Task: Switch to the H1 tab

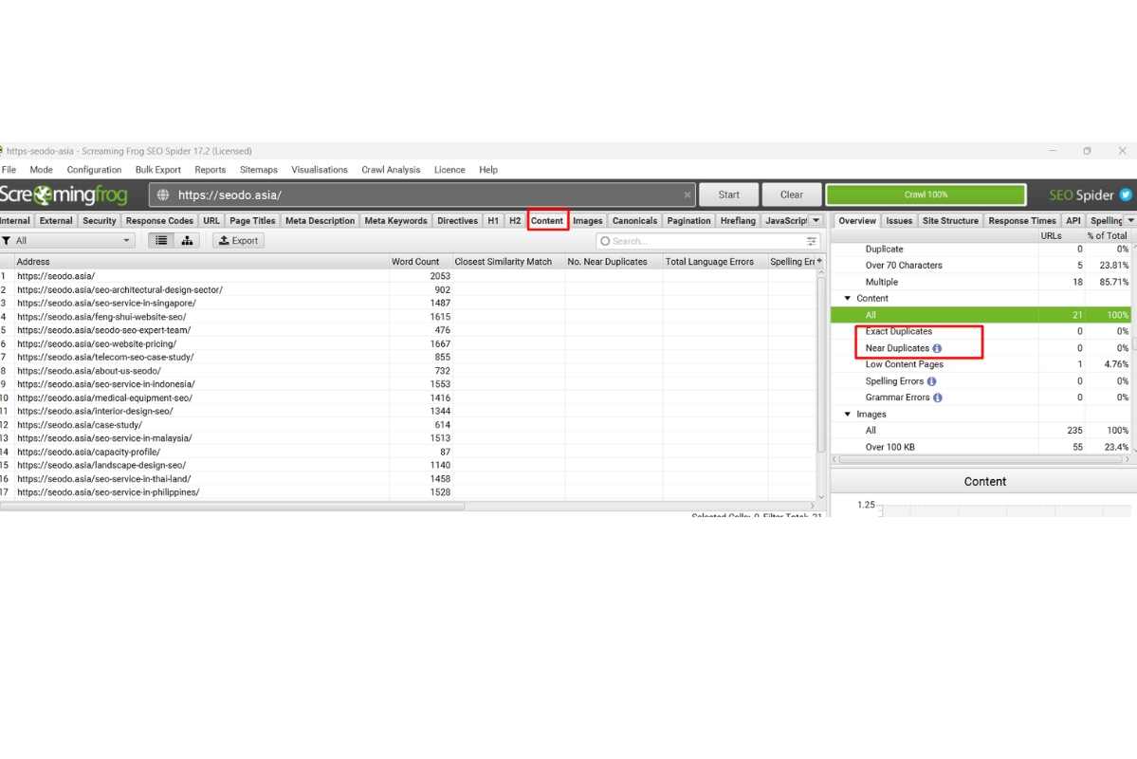Action: [493, 221]
